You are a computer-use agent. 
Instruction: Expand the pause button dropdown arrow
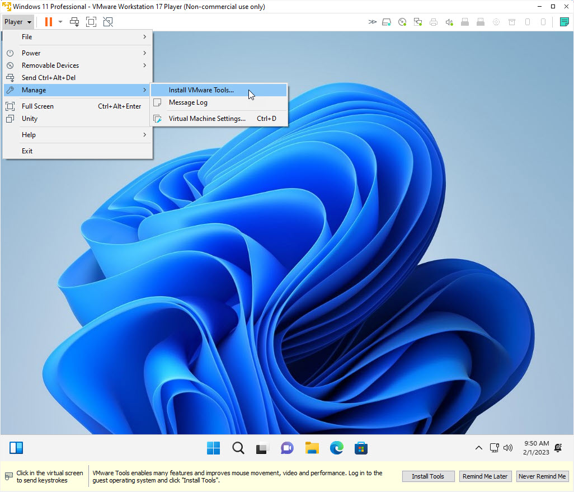click(x=60, y=21)
